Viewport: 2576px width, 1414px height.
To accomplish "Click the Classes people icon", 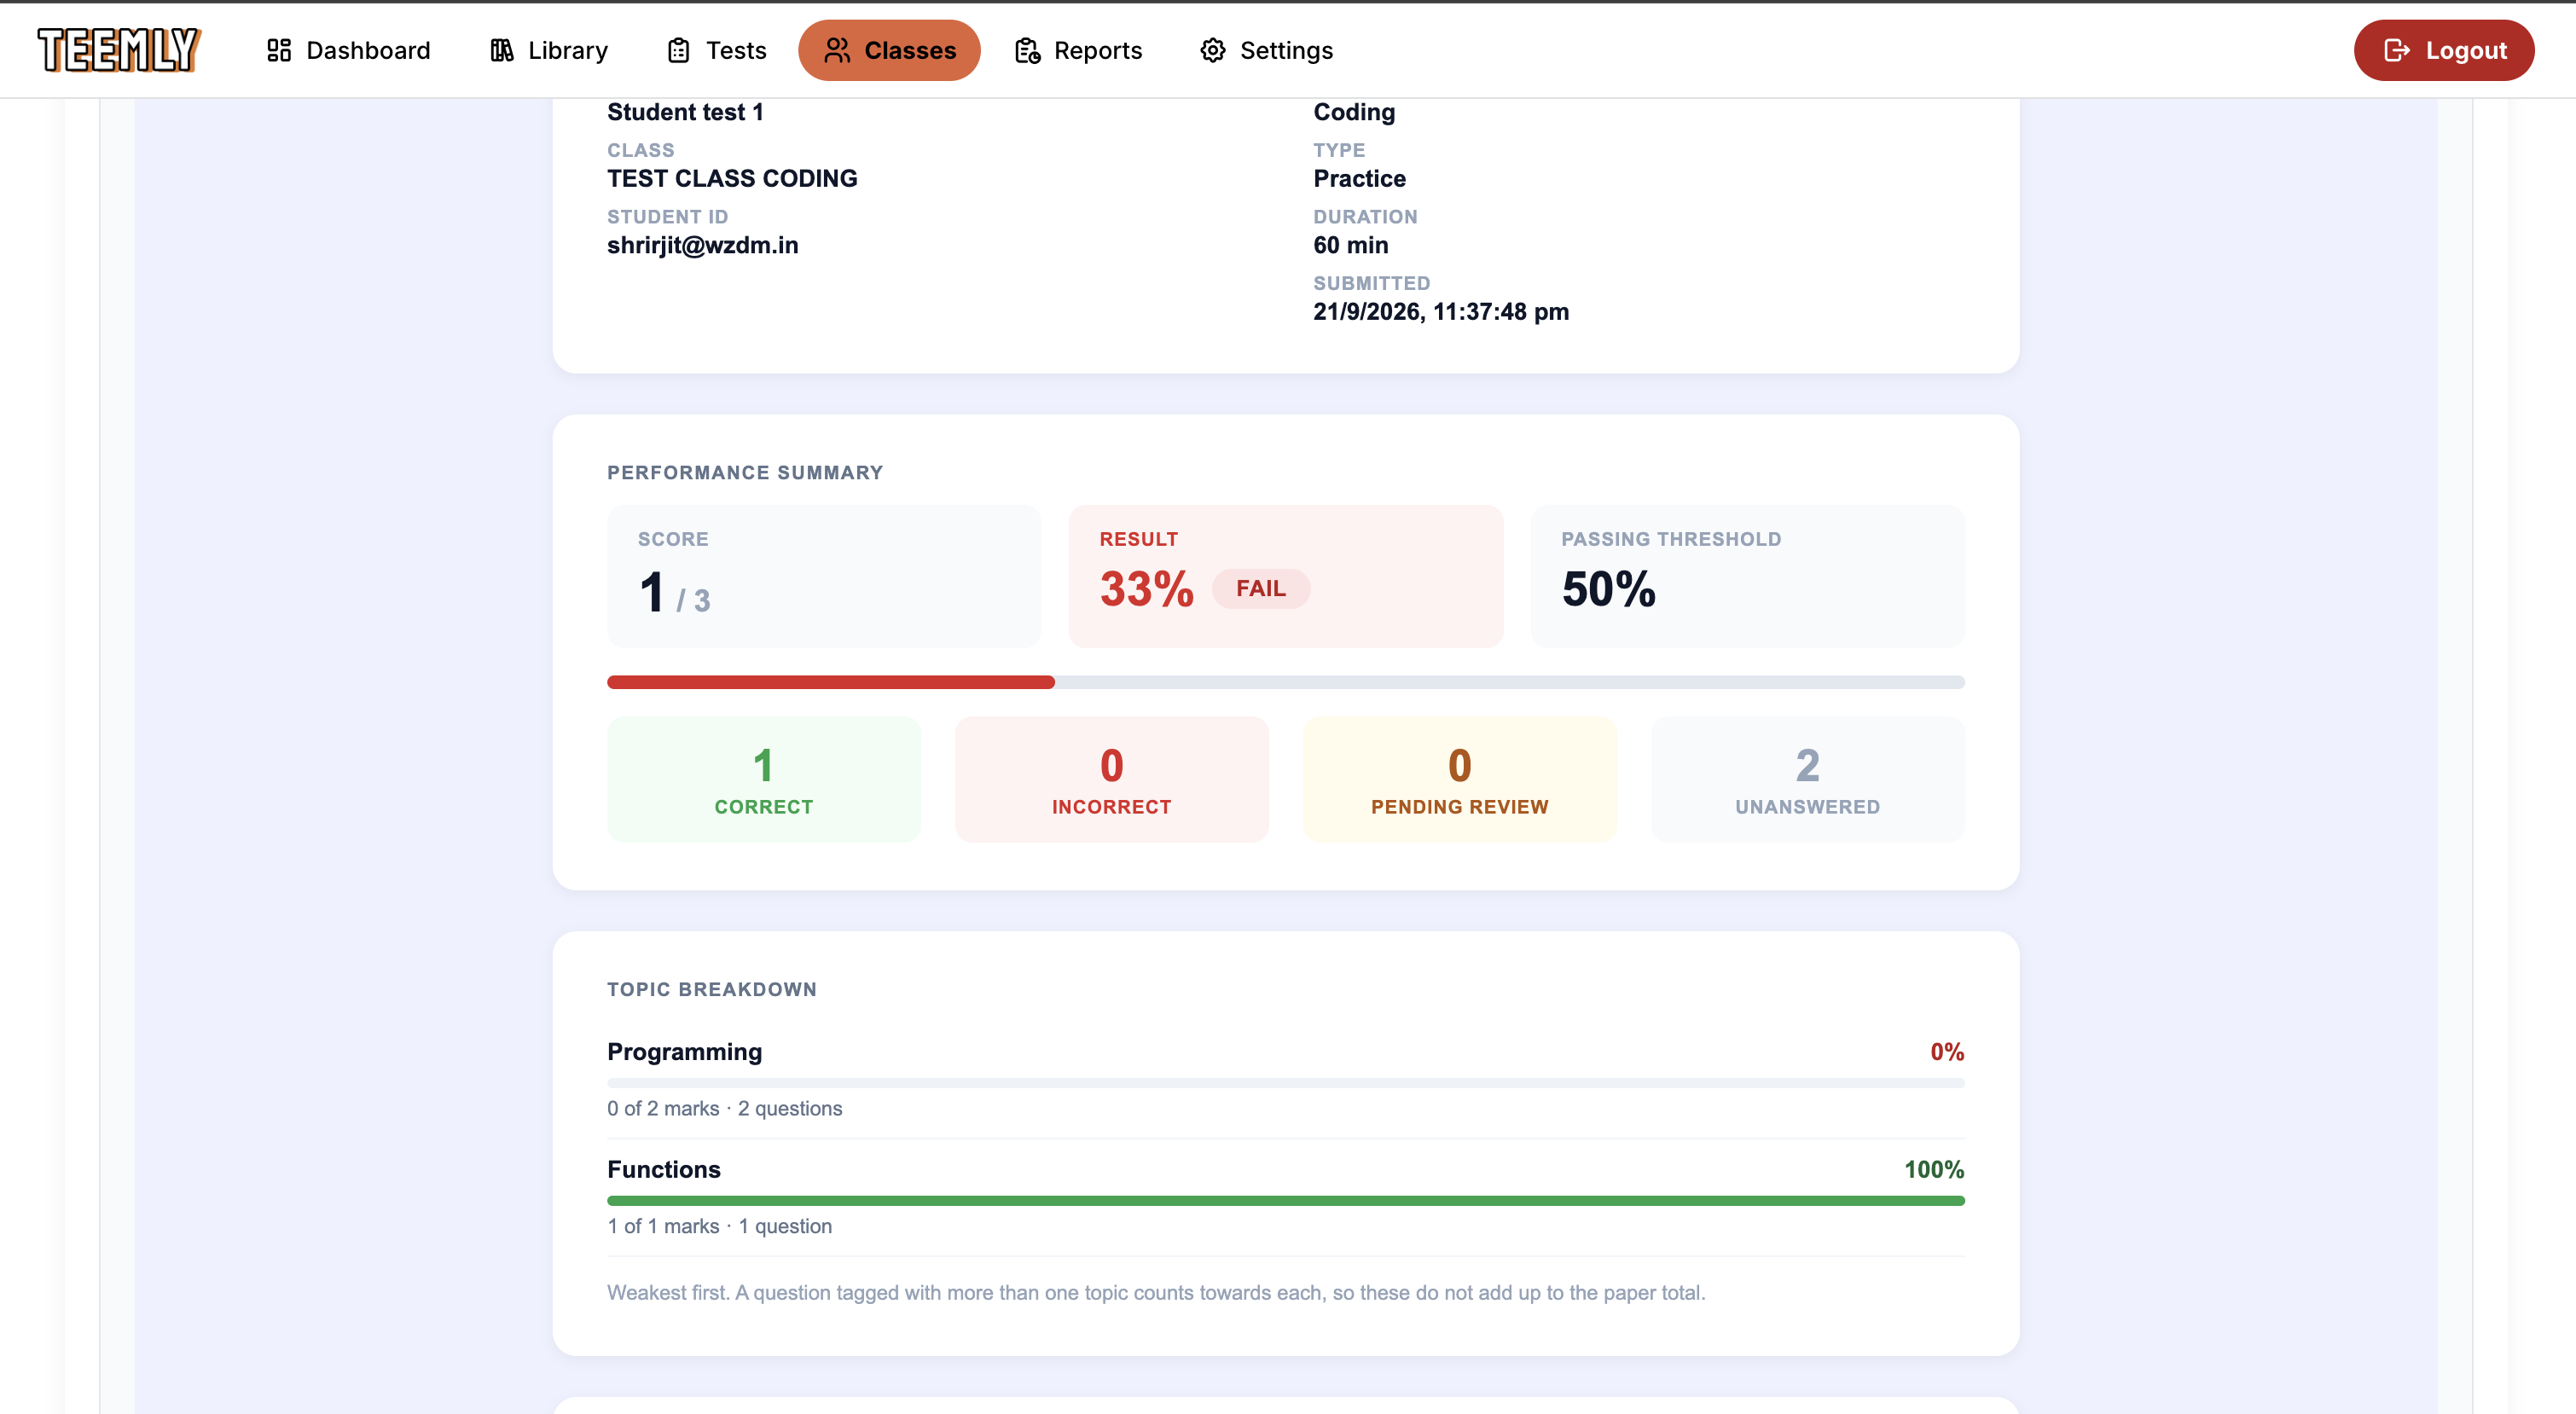I will [837, 50].
